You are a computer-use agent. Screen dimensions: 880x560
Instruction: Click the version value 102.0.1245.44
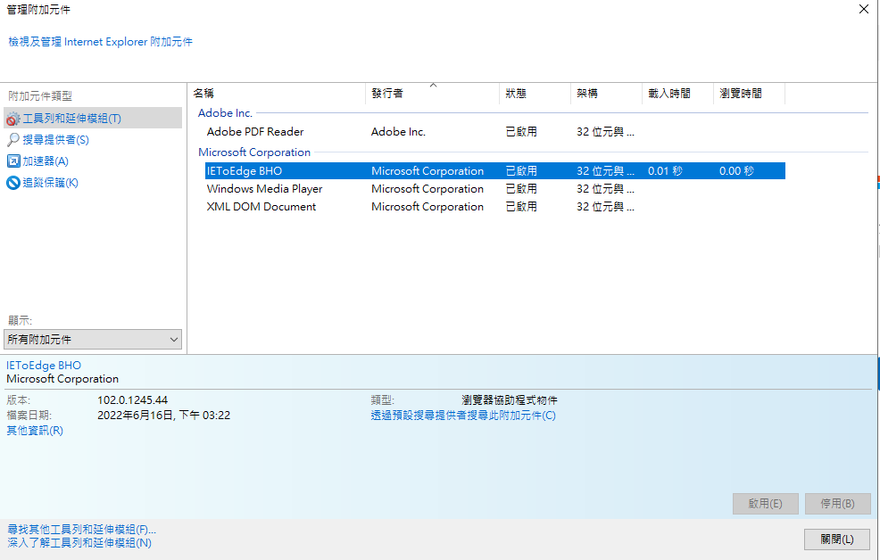132,400
